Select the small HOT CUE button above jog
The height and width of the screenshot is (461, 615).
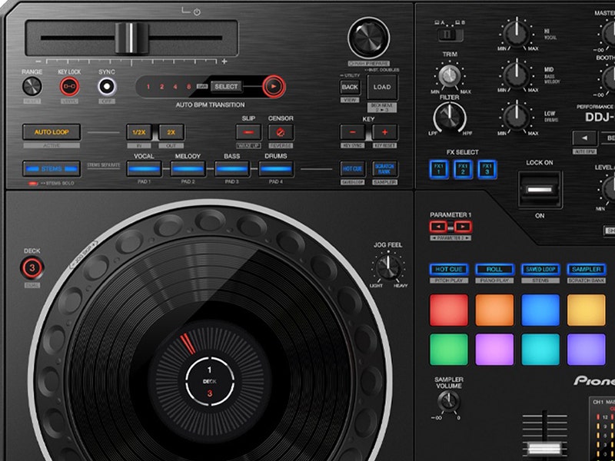[x=352, y=169]
